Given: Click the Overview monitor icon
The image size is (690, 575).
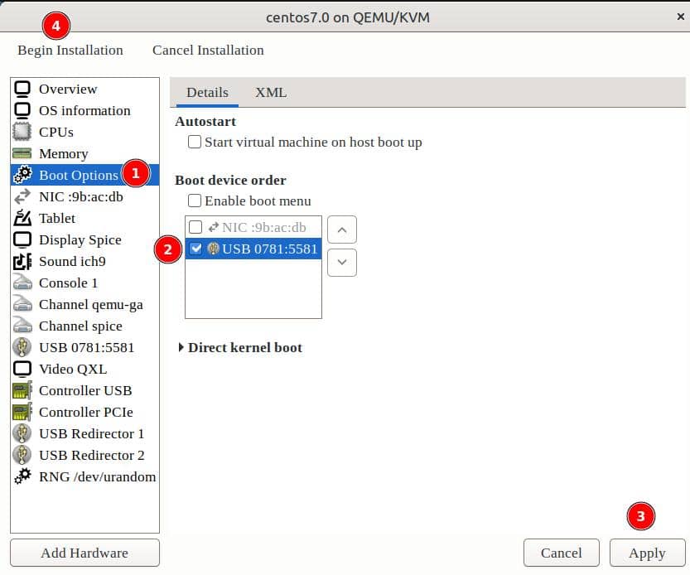Looking at the screenshot, I should [x=22, y=89].
